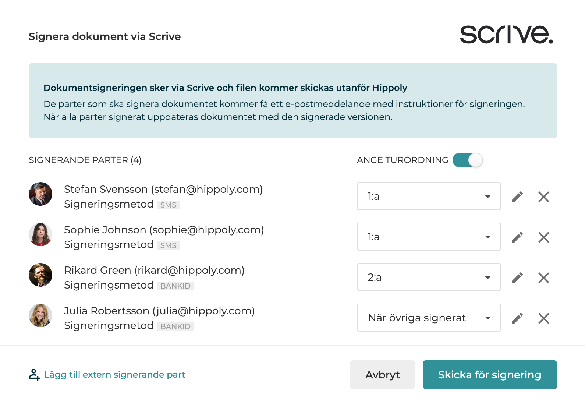Click 'Lägg till extern signerande part' link
Screen dimensions: 585x410
[114, 375]
